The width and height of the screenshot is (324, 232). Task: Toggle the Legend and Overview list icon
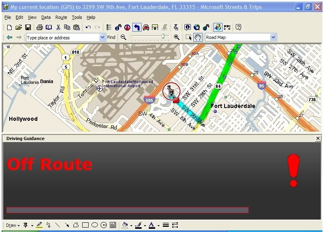tap(109, 27)
